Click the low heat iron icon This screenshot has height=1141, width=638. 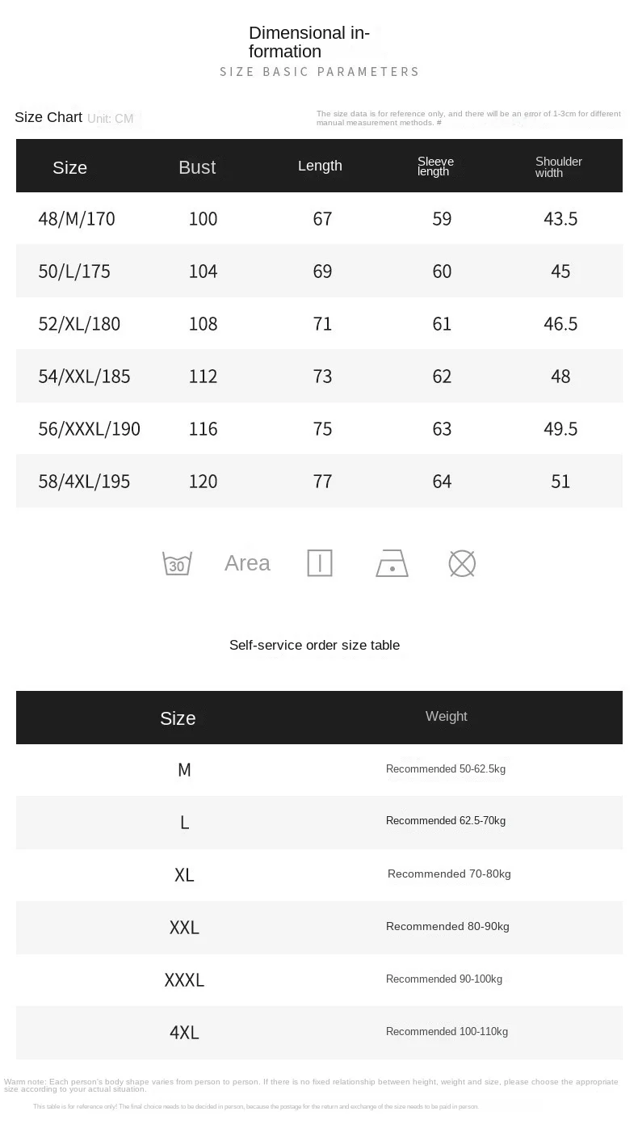[392, 563]
